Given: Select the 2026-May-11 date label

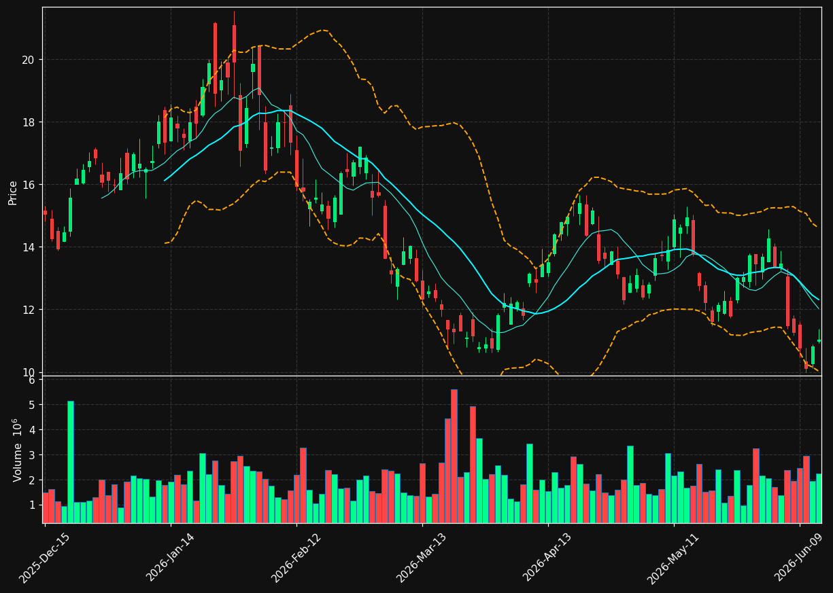Looking at the screenshot, I should click(x=673, y=558).
